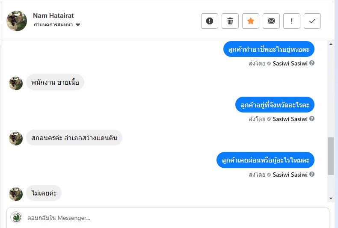338x228 pixels.
Task: Type in the ตอบกลับใน Messenger reply field
Action: 171,218
